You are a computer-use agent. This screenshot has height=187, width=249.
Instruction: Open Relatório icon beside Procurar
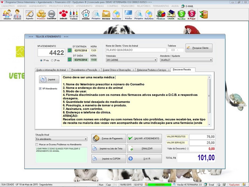point(116,14)
